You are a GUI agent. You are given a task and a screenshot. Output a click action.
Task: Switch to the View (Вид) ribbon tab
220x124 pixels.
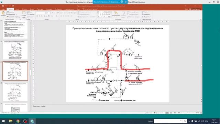coord(78,9)
